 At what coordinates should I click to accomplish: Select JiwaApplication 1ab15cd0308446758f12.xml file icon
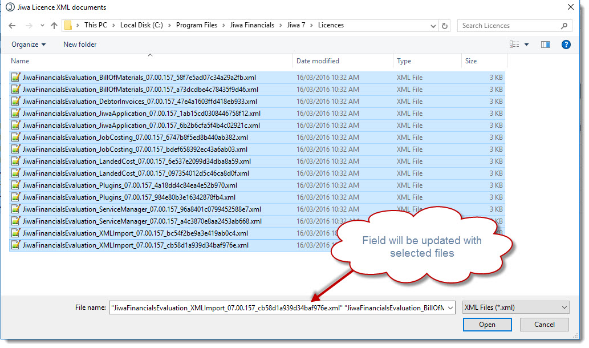pyautogui.click(x=15, y=113)
